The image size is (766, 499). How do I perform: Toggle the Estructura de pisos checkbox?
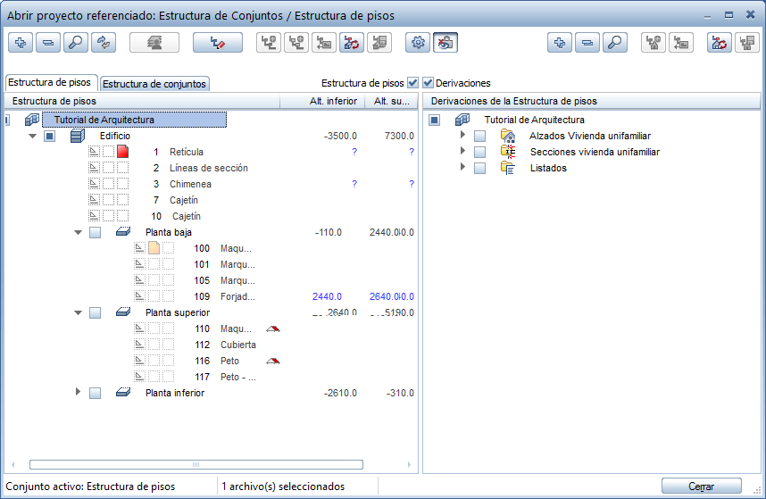[412, 83]
